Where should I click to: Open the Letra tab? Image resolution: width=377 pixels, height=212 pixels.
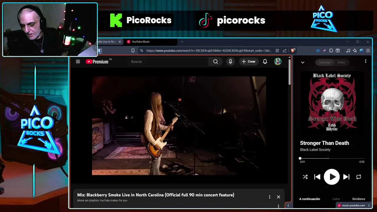336,199
